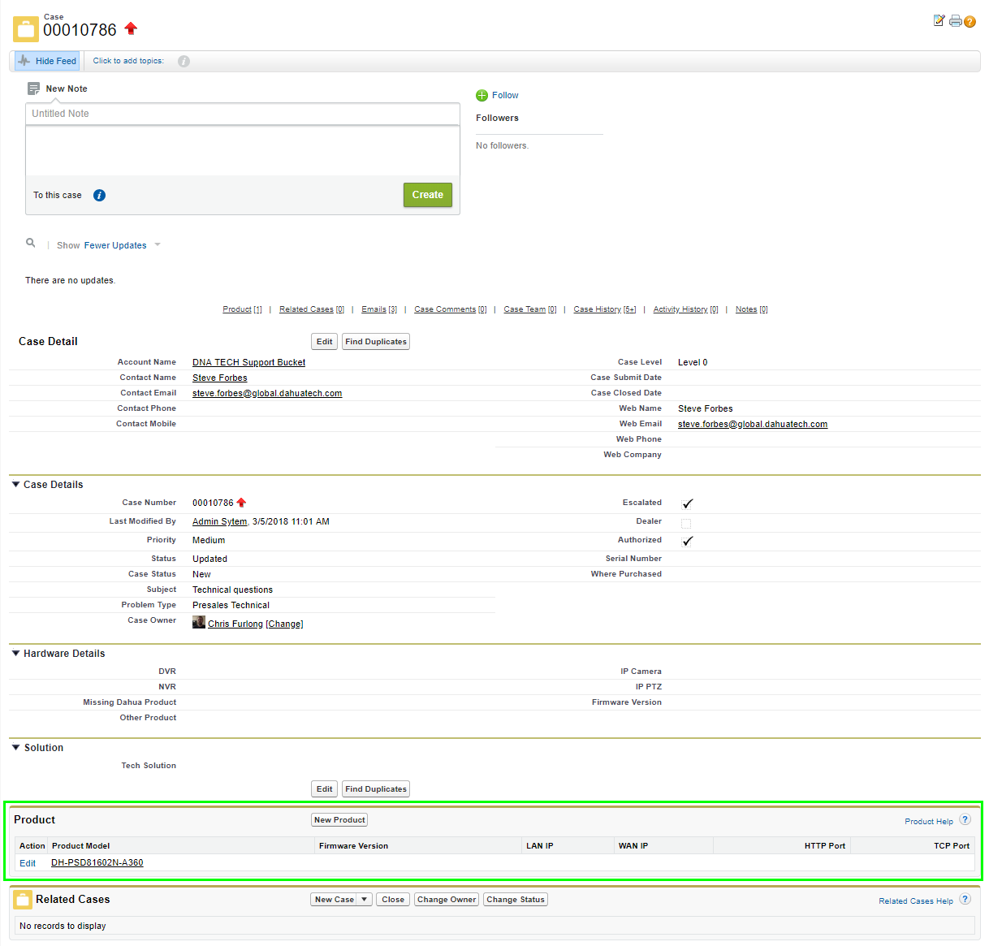The height and width of the screenshot is (946, 989).
Task: Click the edit layout pencil icon
Action: [939, 21]
